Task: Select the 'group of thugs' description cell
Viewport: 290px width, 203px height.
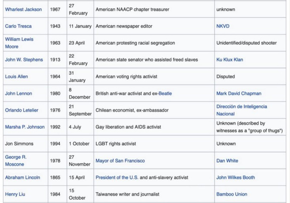Action: pos(250,127)
